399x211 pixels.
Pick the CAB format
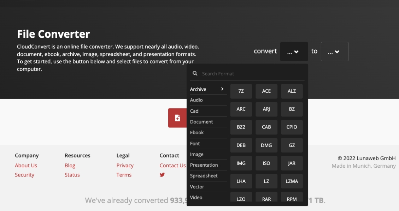coord(266,127)
